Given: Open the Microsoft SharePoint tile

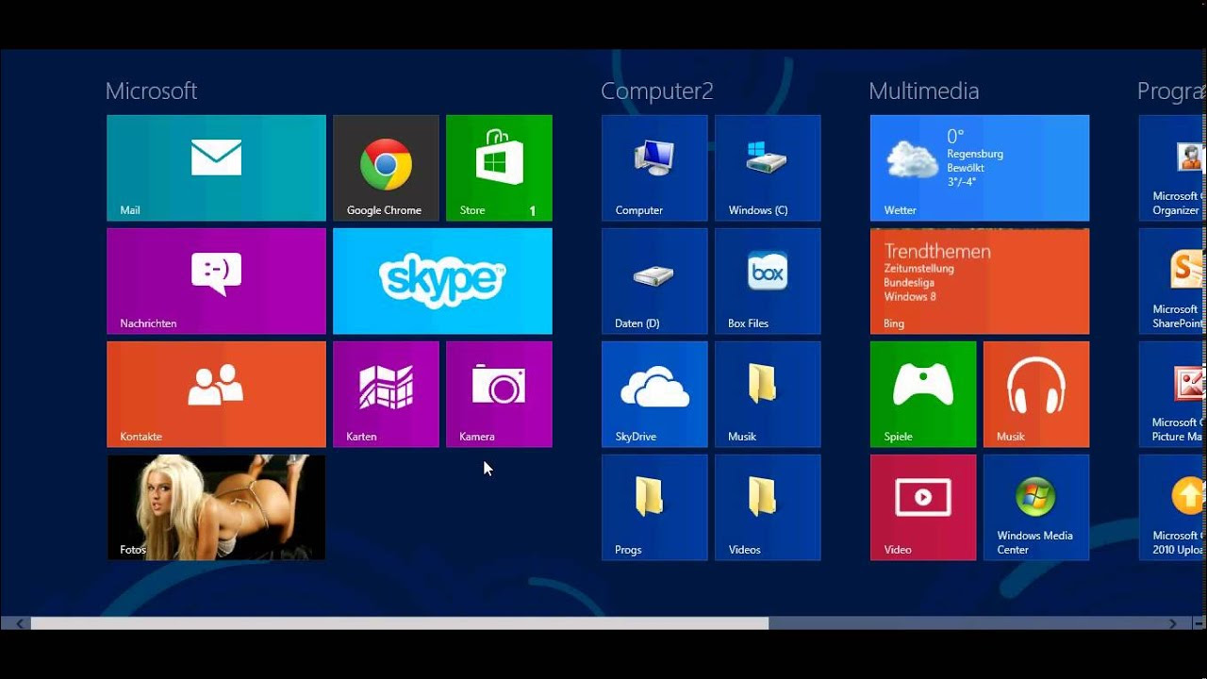Looking at the screenshot, I should pyautogui.click(x=1173, y=281).
